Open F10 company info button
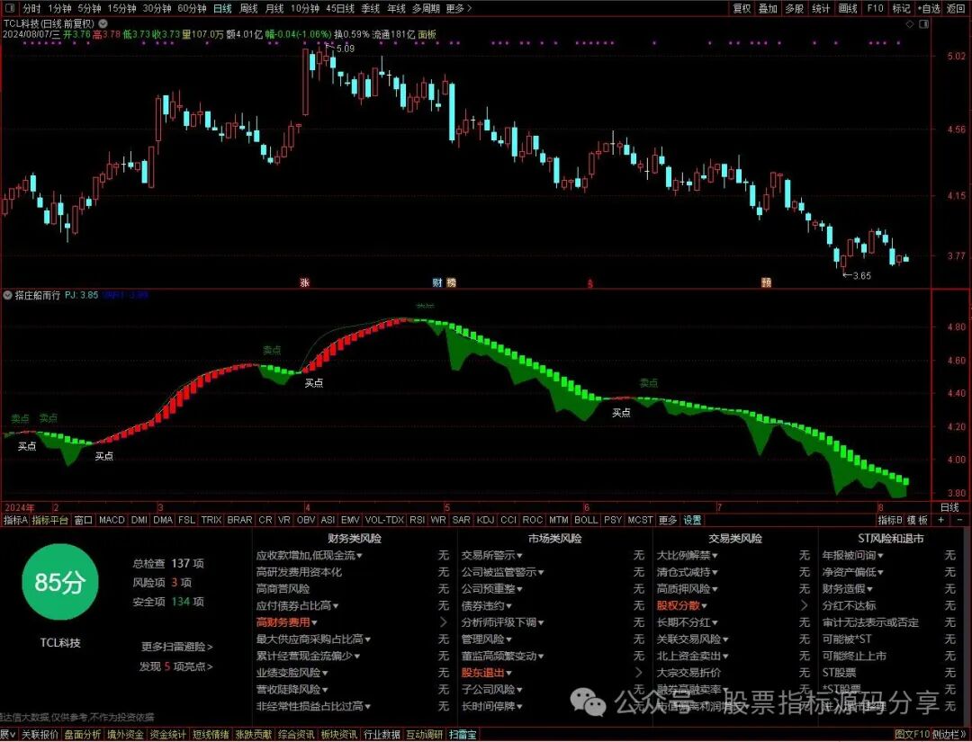Screen dimensions: 972x742 (x=875, y=8)
